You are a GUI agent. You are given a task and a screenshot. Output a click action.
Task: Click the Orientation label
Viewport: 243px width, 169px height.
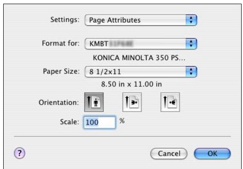pos(59,102)
